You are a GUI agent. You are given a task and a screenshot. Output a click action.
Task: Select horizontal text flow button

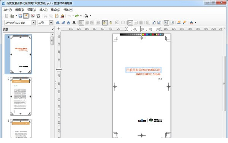click(166, 22)
